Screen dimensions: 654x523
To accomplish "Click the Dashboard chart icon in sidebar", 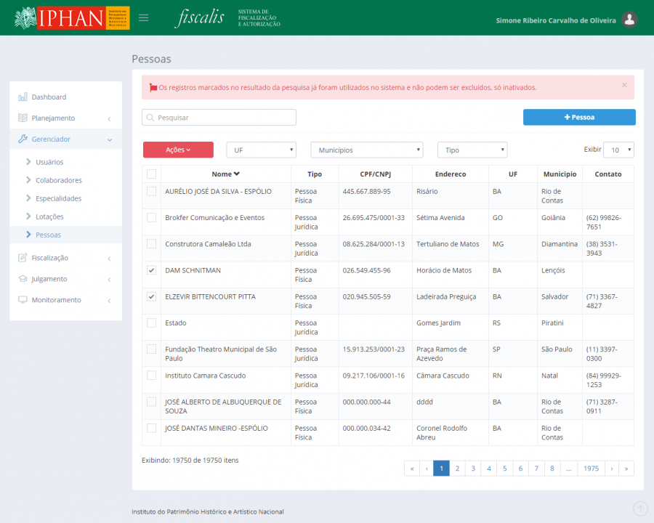I will tap(23, 97).
